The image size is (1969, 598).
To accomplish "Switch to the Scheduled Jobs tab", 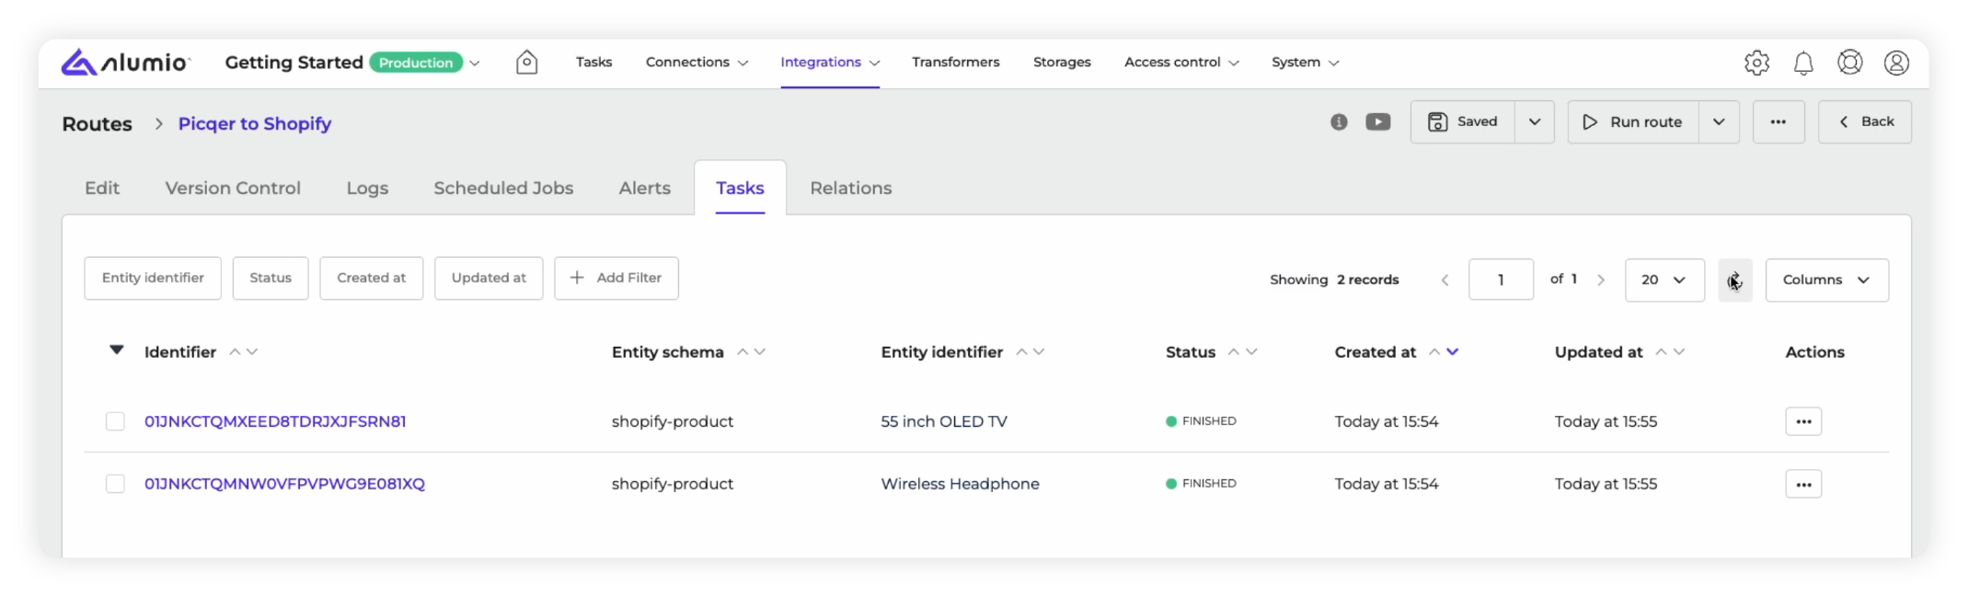I will [x=503, y=188].
